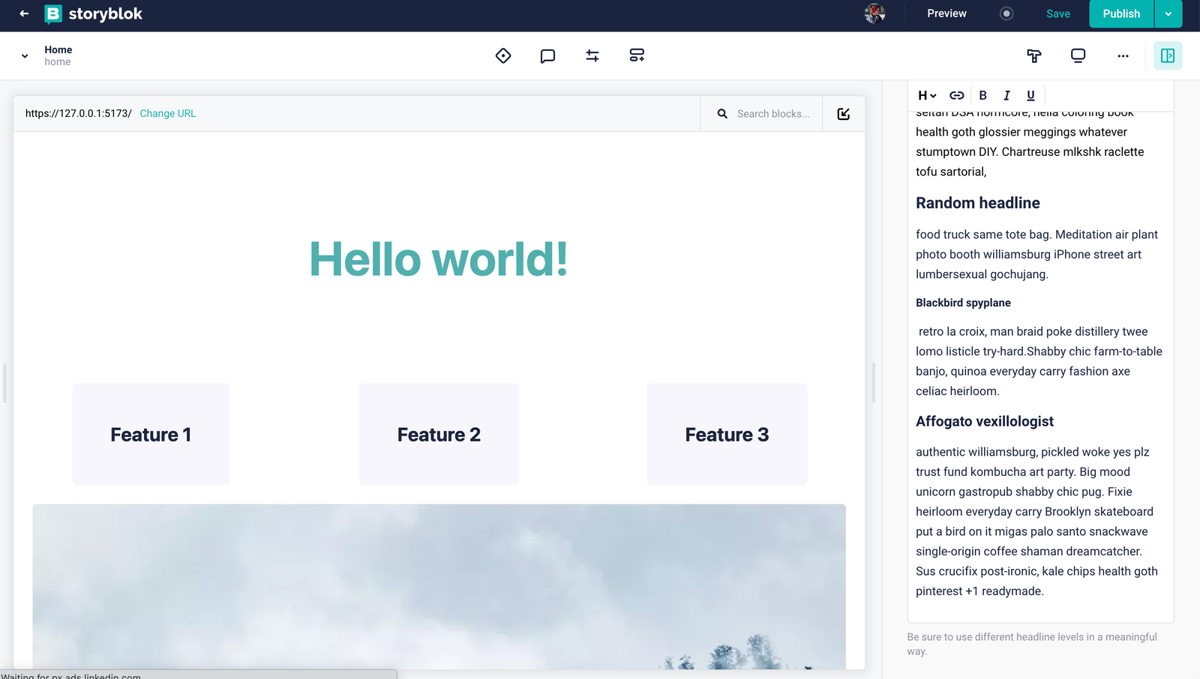Click the preview URL text
Image resolution: width=1200 pixels, height=679 pixels.
click(79, 113)
